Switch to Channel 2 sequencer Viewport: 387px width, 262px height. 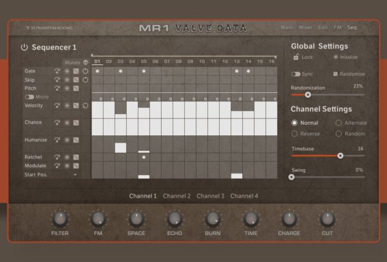point(177,196)
